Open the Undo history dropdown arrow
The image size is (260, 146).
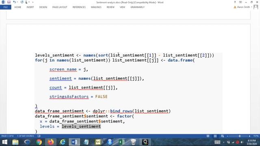click(17, 2)
